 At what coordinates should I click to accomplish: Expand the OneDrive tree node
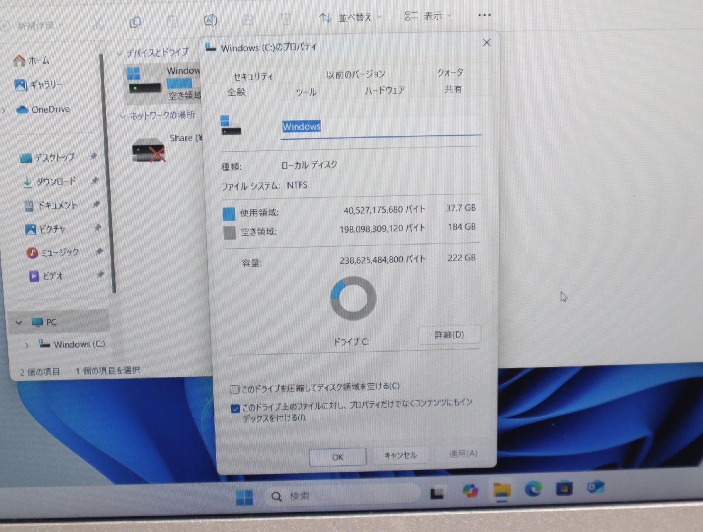coord(4,109)
